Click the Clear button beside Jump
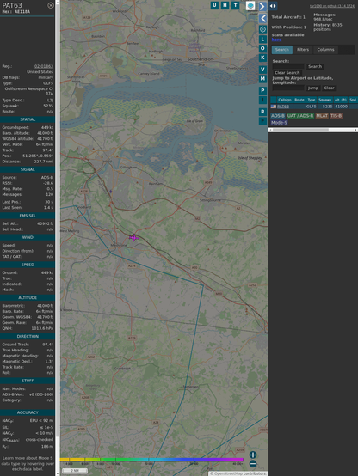Screen dimensions: 358x476 point(329,88)
